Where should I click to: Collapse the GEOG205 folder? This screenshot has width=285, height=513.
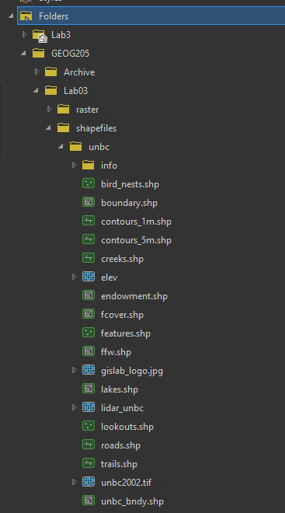pyautogui.click(x=23, y=53)
